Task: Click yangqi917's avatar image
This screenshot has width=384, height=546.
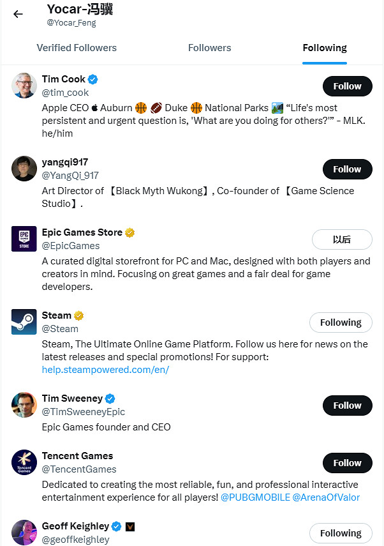Action: pos(24,169)
